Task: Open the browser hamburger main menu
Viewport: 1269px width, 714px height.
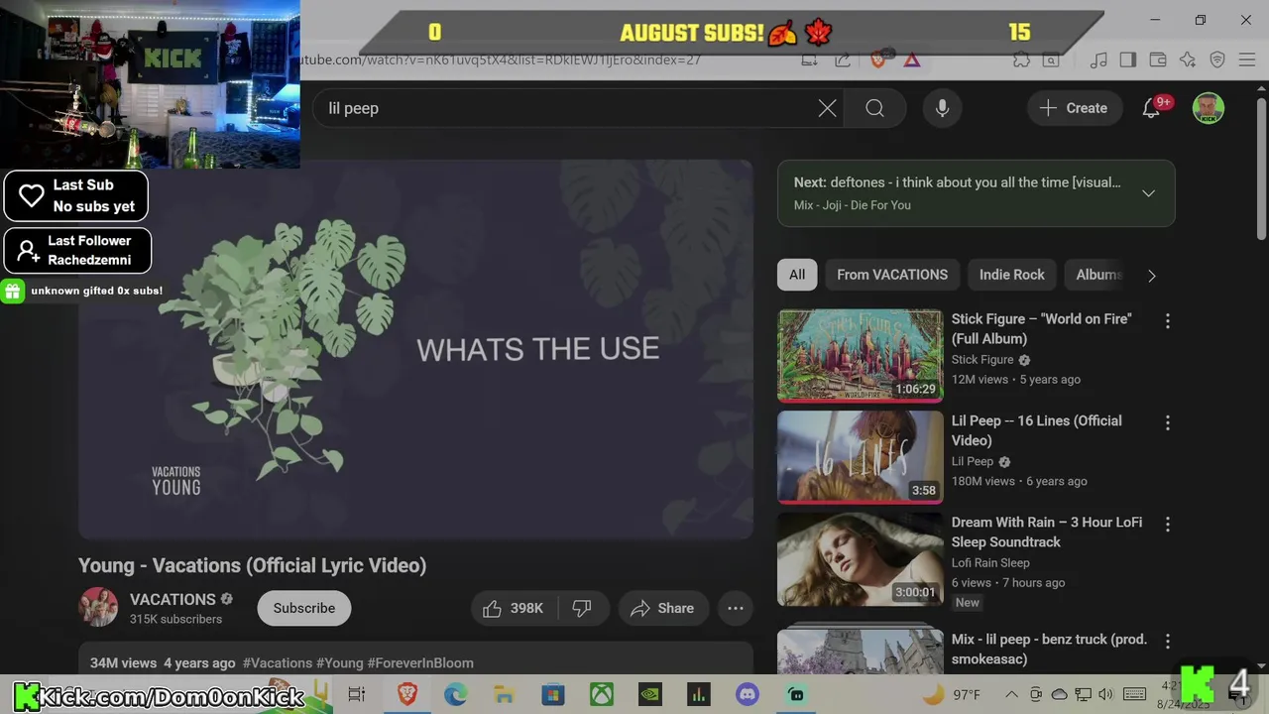Action: tap(1247, 59)
